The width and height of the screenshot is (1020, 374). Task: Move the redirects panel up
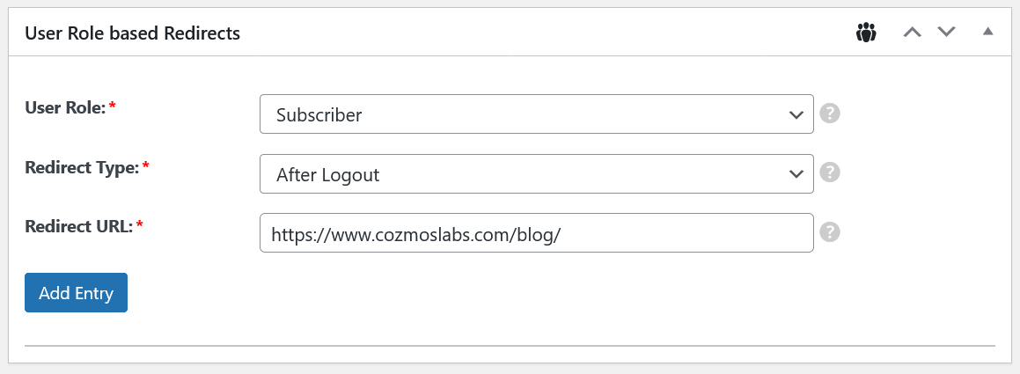tap(913, 33)
